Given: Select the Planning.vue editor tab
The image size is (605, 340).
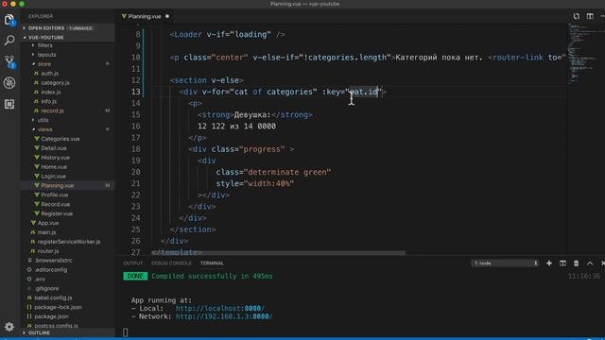Looking at the screenshot, I should coord(145,16).
